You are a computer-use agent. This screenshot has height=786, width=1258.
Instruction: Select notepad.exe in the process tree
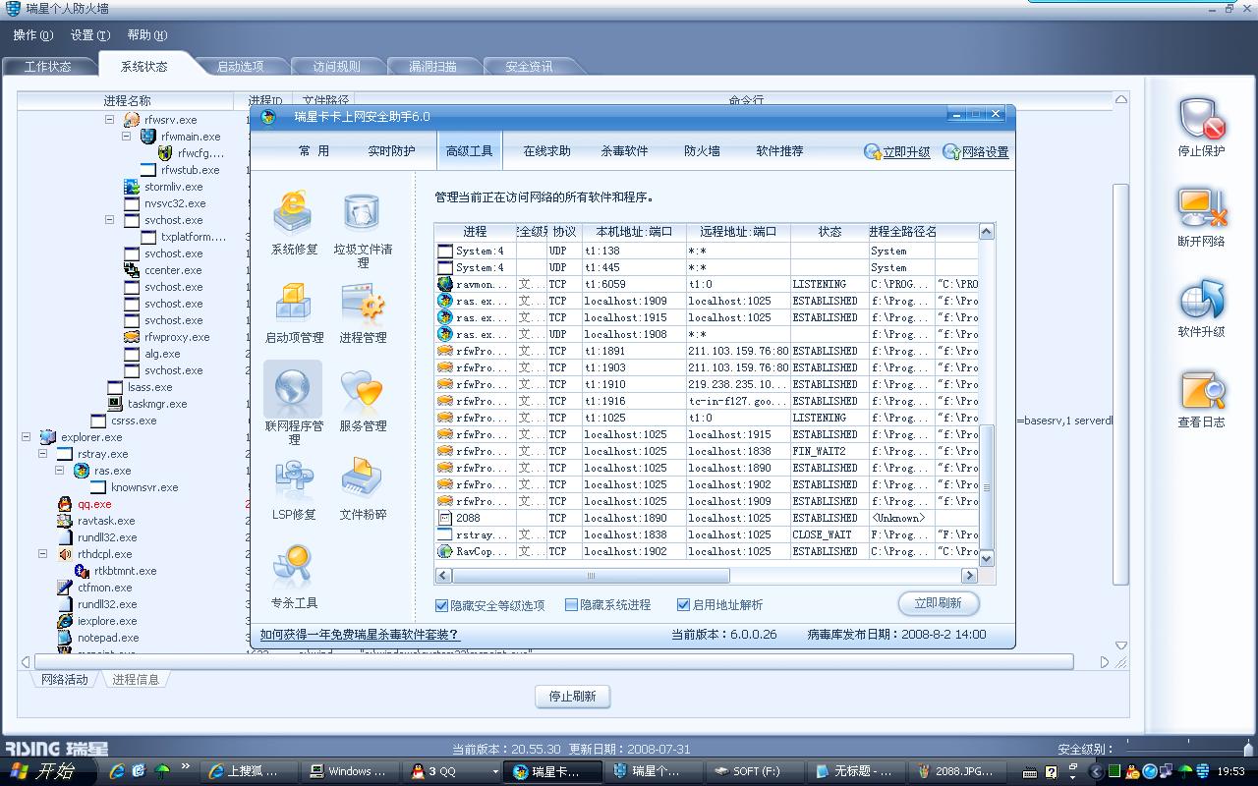109,638
